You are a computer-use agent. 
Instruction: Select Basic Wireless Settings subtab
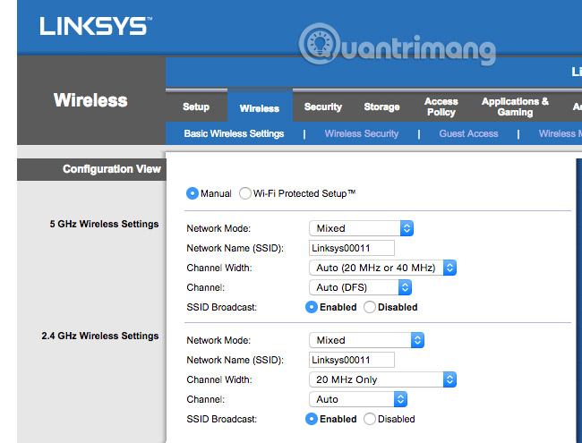[x=234, y=133]
